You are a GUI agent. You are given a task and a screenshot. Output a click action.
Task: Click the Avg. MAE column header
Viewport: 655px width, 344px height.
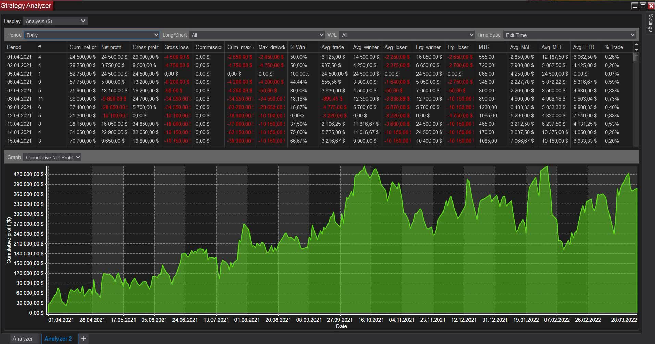coord(523,47)
